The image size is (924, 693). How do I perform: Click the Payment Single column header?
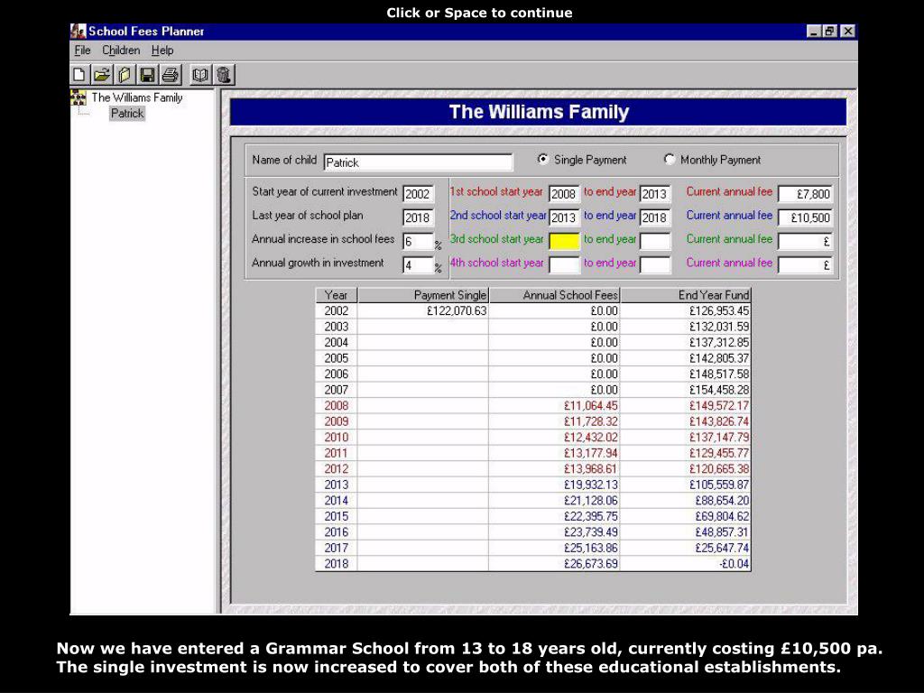(x=423, y=295)
